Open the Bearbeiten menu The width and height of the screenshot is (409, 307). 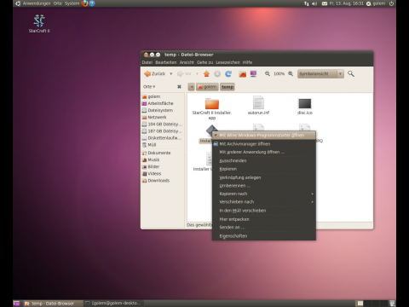tap(166, 62)
